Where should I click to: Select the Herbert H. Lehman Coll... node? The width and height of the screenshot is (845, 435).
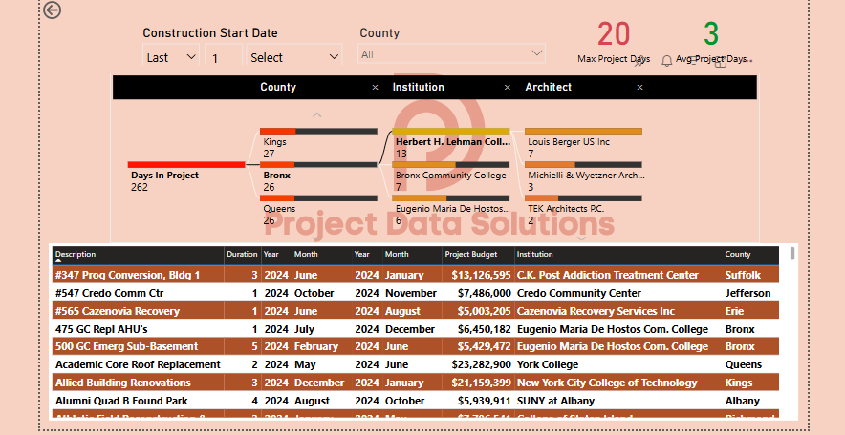click(x=451, y=143)
